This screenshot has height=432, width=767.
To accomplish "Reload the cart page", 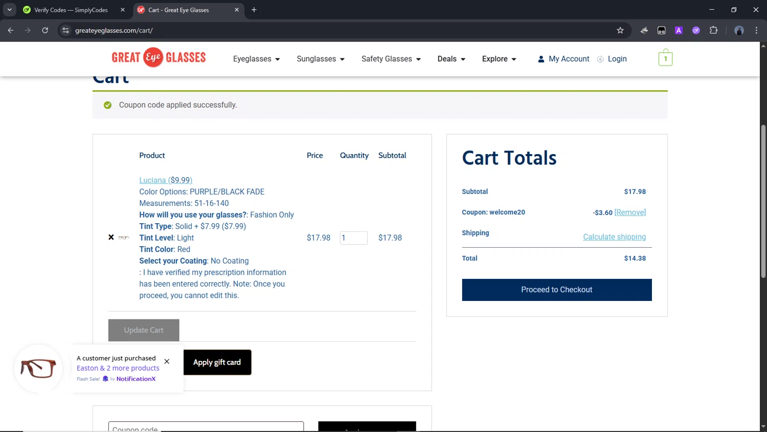I will [45, 30].
